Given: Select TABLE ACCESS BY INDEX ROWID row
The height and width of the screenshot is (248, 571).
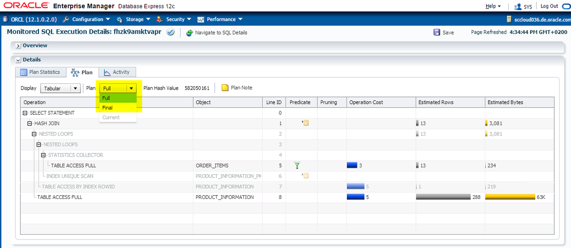Looking at the screenshot, I should [x=287, y=187].
